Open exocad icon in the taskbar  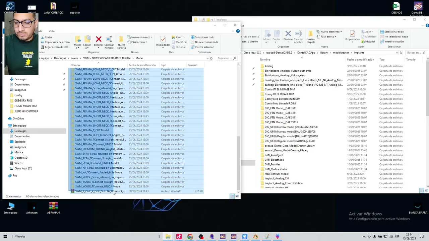coord(223,237)
